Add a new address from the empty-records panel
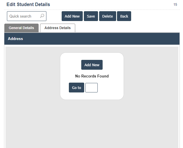This screenshot has width=183, height=148. click(x=92, y=65)
